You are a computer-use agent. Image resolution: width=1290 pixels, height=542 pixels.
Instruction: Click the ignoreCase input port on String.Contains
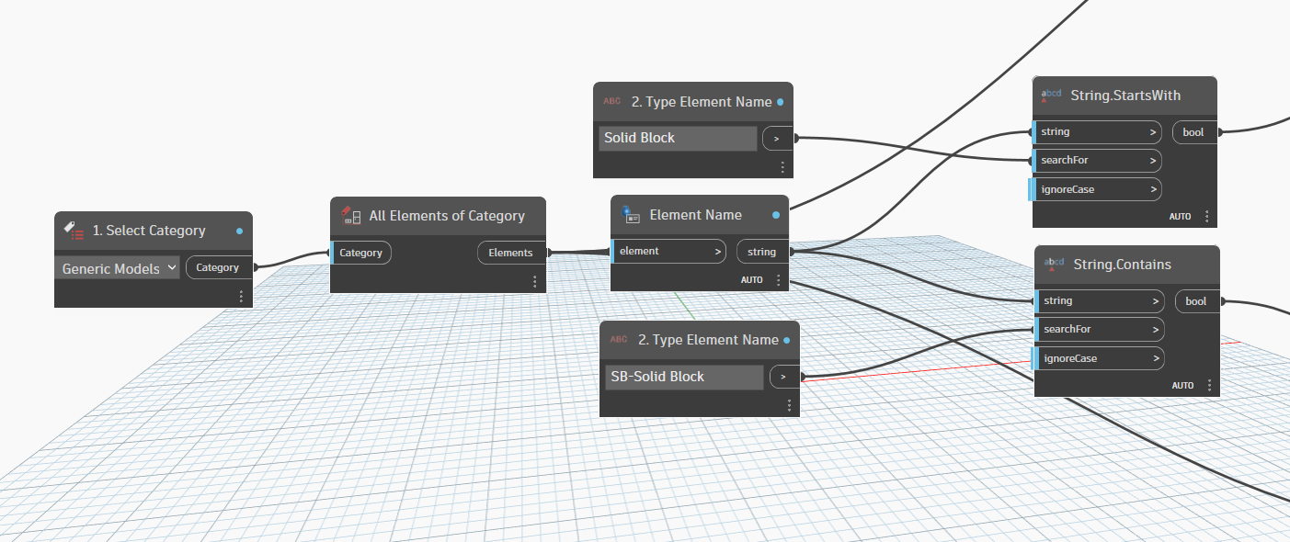click(x=1099, y=357)
